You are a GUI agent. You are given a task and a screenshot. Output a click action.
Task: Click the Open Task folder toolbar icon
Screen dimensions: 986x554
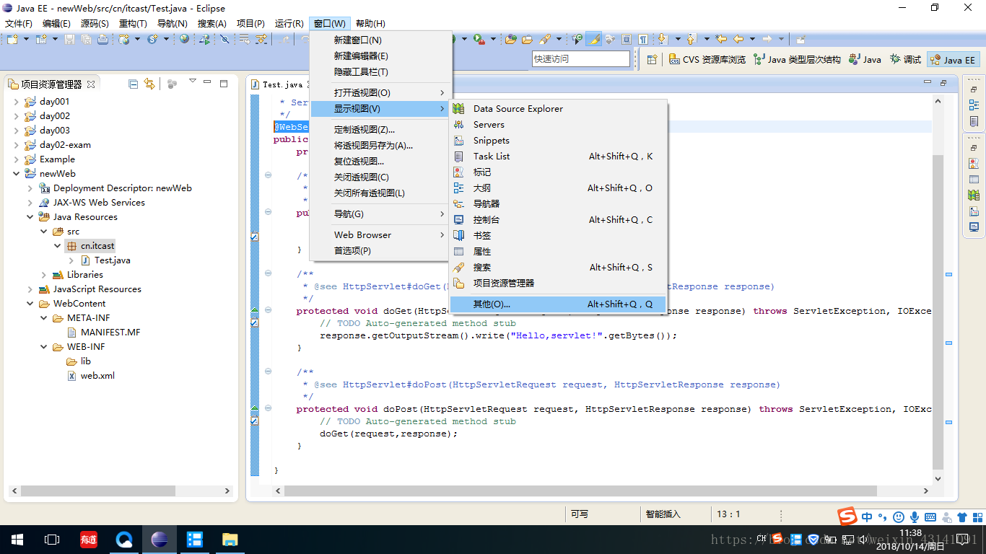tap(527, 39)
